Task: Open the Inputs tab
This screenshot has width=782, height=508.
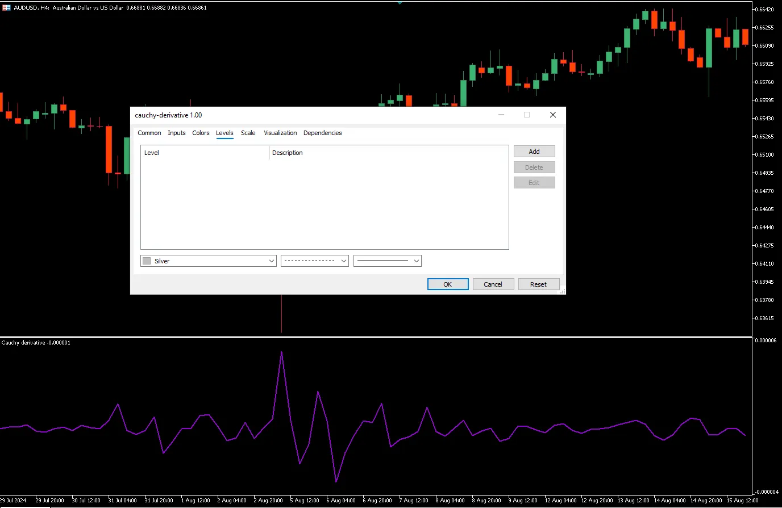Action: coord(177,133)
